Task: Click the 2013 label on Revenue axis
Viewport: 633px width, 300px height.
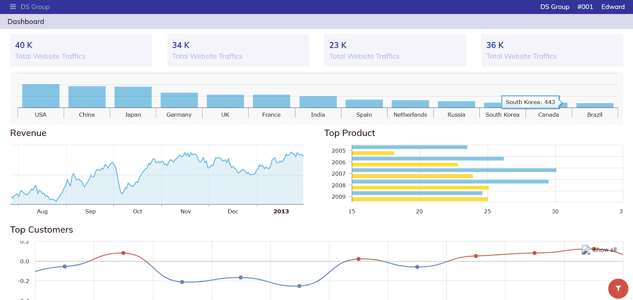Action: [x=281, y=211]
